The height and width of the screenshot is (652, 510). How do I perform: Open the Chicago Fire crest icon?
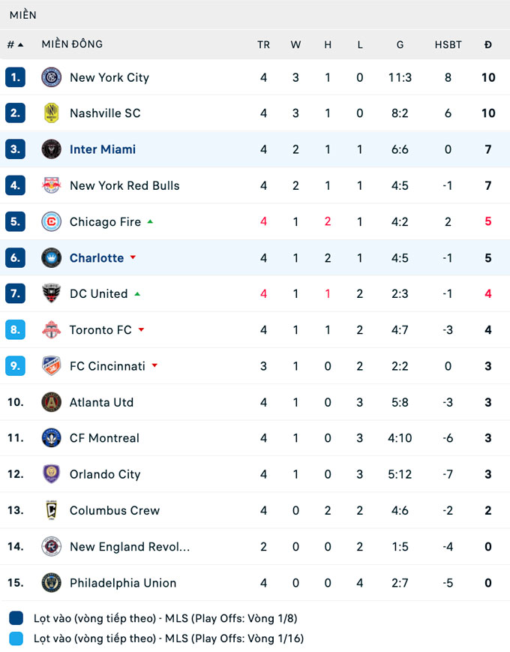51,221
